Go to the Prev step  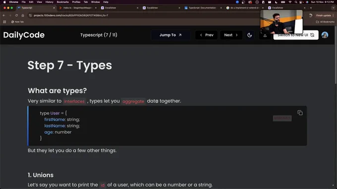click(206, 35)
